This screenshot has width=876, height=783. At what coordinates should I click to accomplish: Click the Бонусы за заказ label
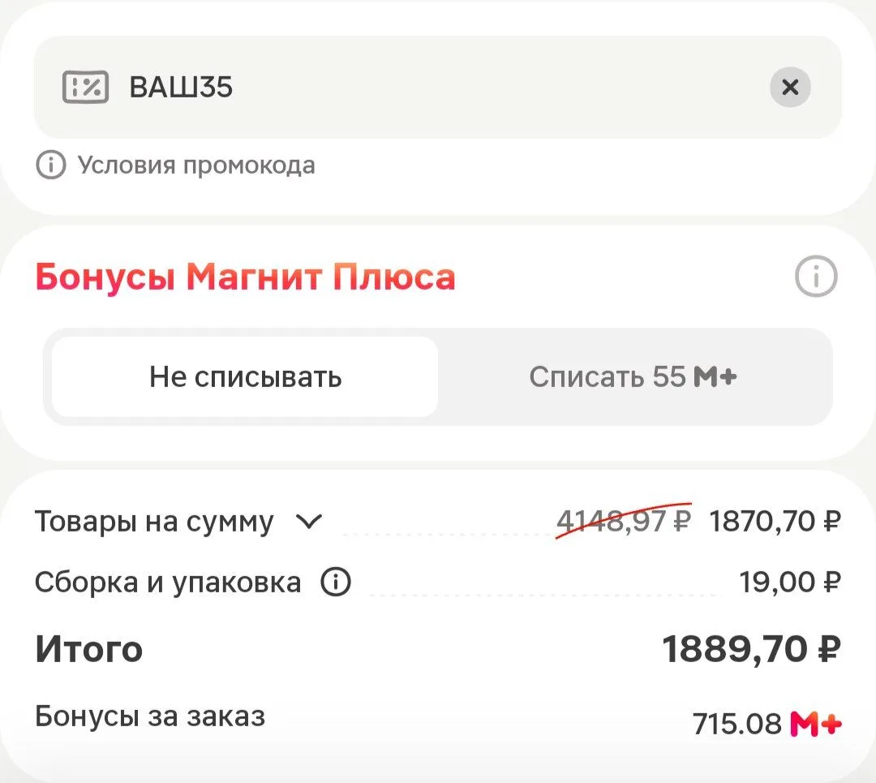click(x=150, y=716)
